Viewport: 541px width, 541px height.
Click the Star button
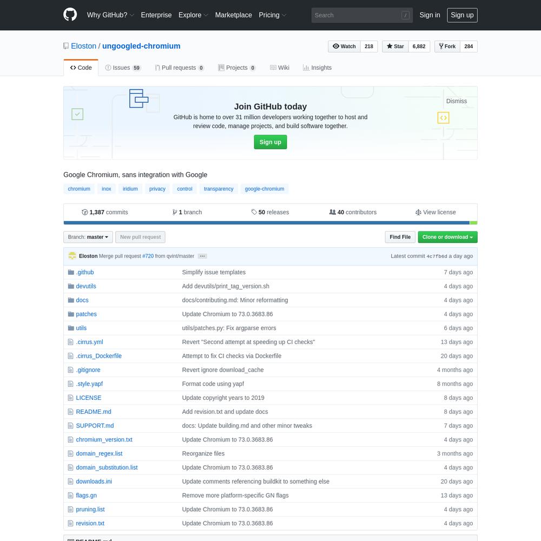tap(395, 46)
